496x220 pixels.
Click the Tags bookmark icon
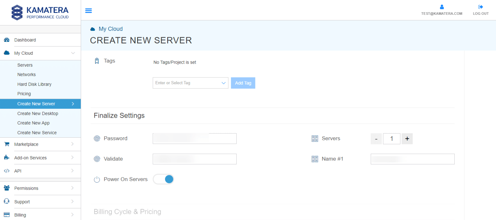(97, 60)
